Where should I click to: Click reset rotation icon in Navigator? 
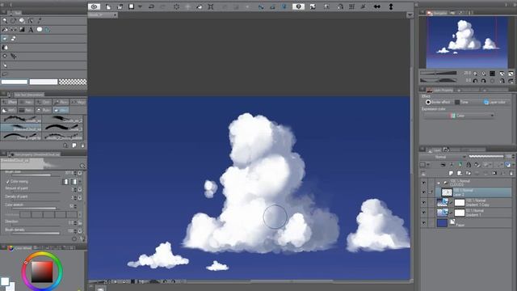[492, 81]
